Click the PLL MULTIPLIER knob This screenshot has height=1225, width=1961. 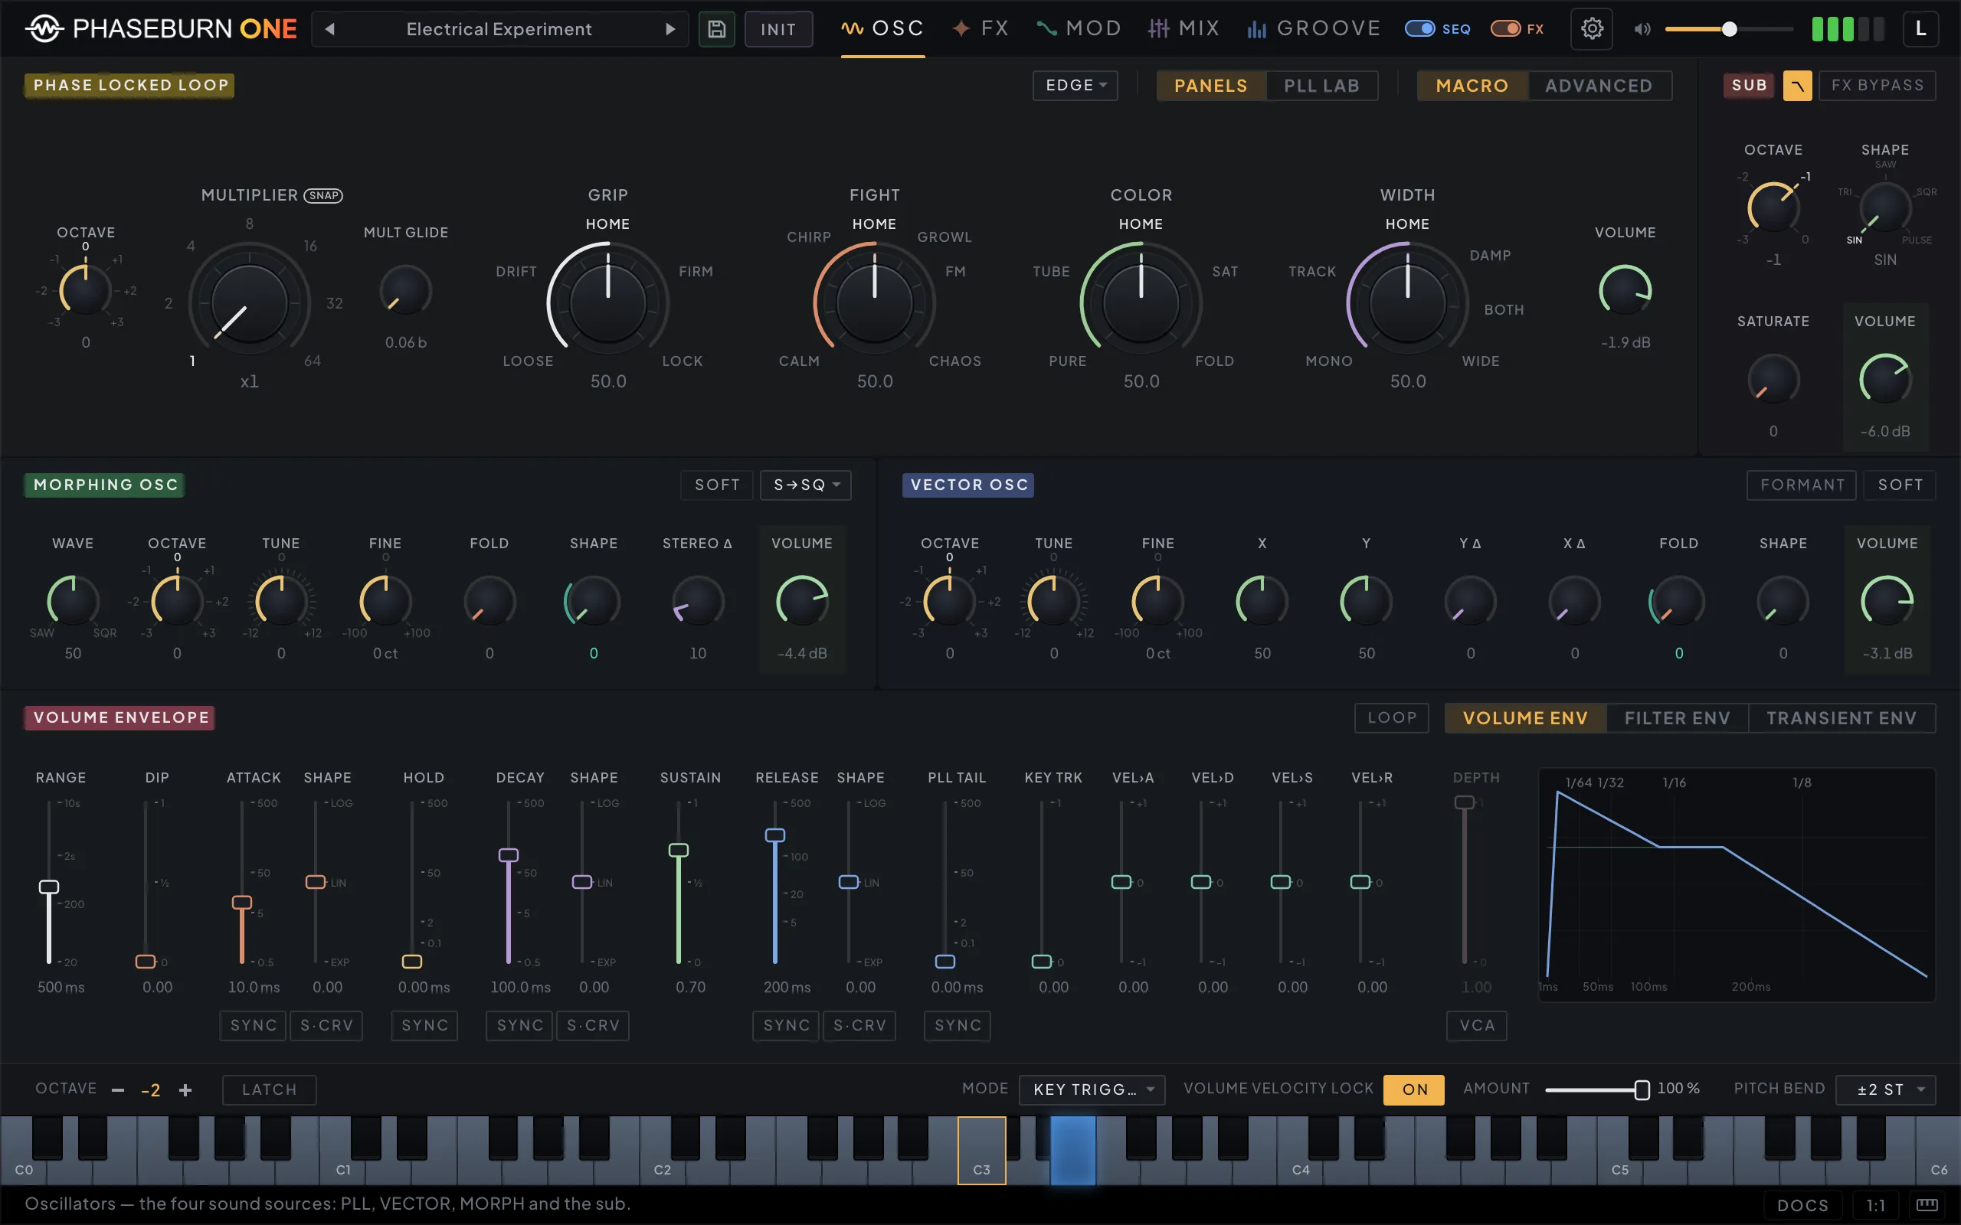click(250, 303)
